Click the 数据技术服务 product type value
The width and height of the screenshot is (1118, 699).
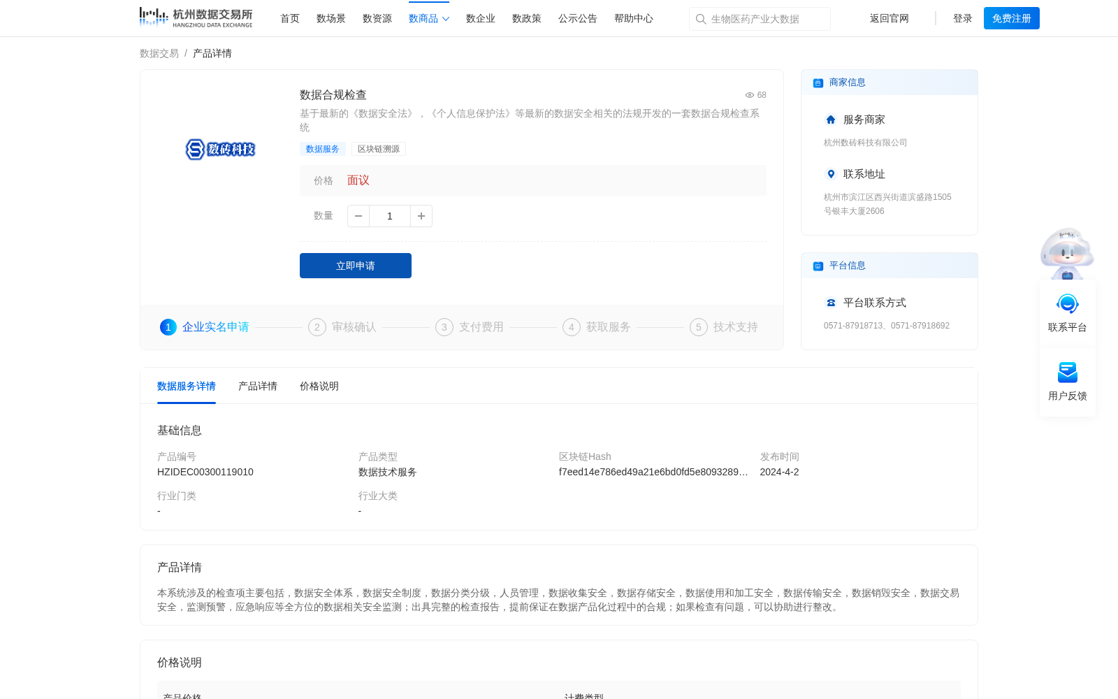[x=388, y=473]
